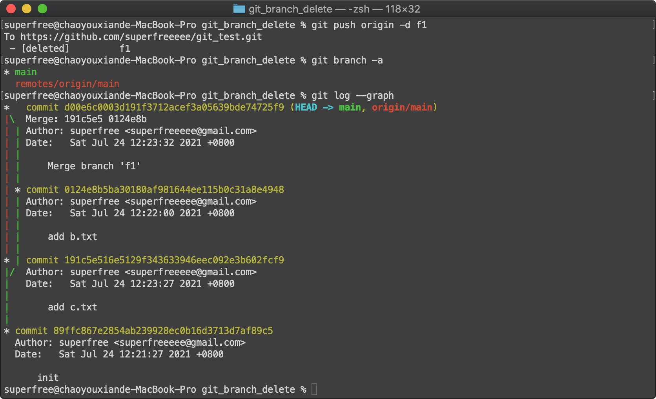Click the yellow minimize window button
The height and width of the screenshot is (399, 656).
click(27, 9)
